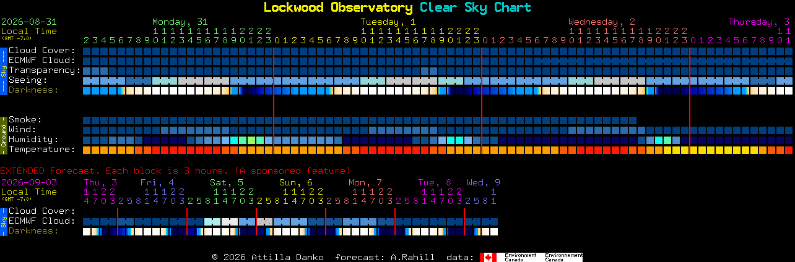Click the extended forecast Sky sidebar label
795x262 pixels.
point(3,221)
